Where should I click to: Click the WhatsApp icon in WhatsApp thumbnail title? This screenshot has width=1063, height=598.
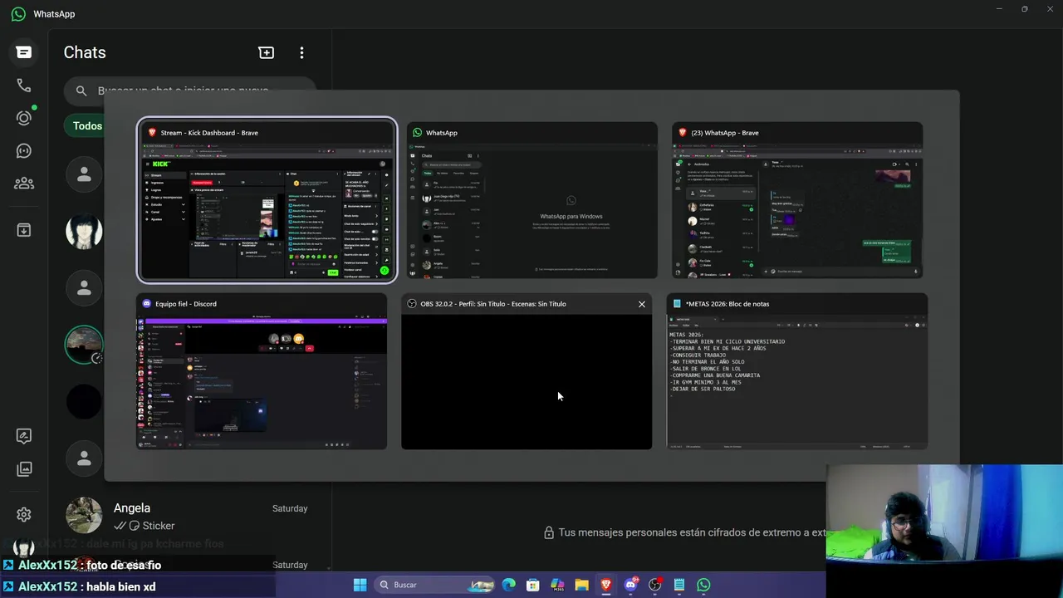pyautogui.click(x=418, y=133)
